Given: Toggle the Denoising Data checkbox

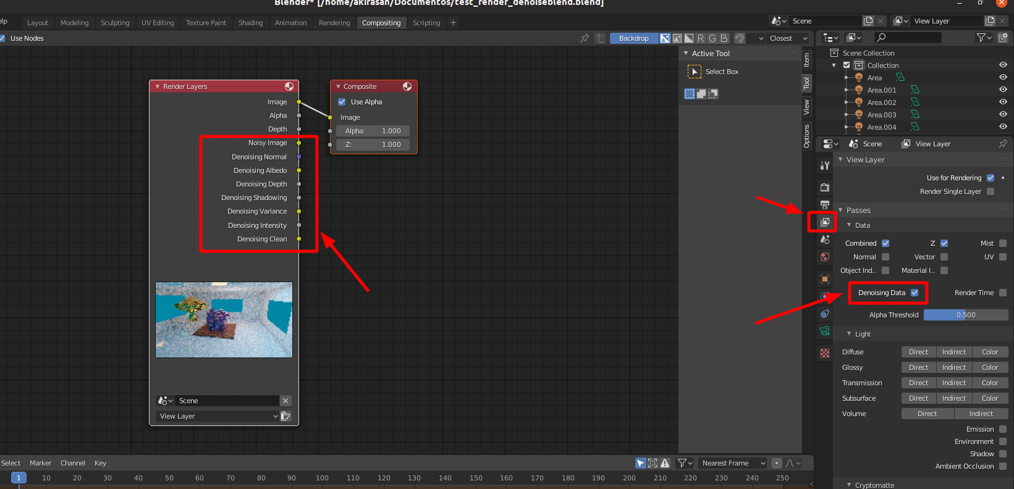Looking at the screenshot, I should tap(915, 293).
